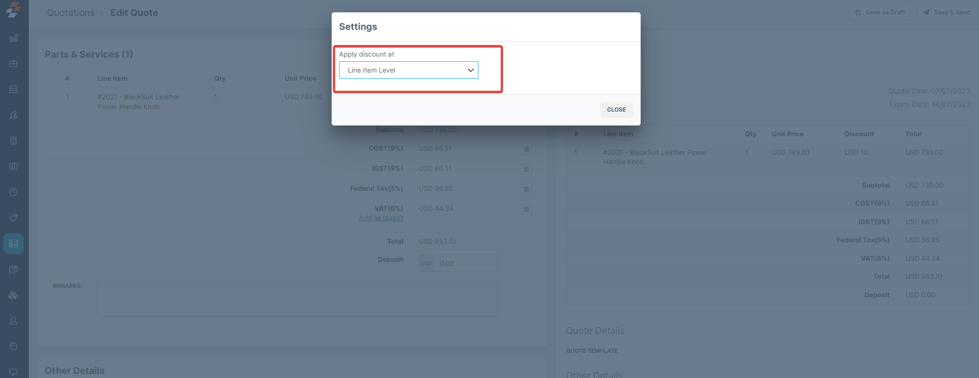Open the price tag icon in sidebar
Screen dimensions: 979x378
[x=13, y=218]
